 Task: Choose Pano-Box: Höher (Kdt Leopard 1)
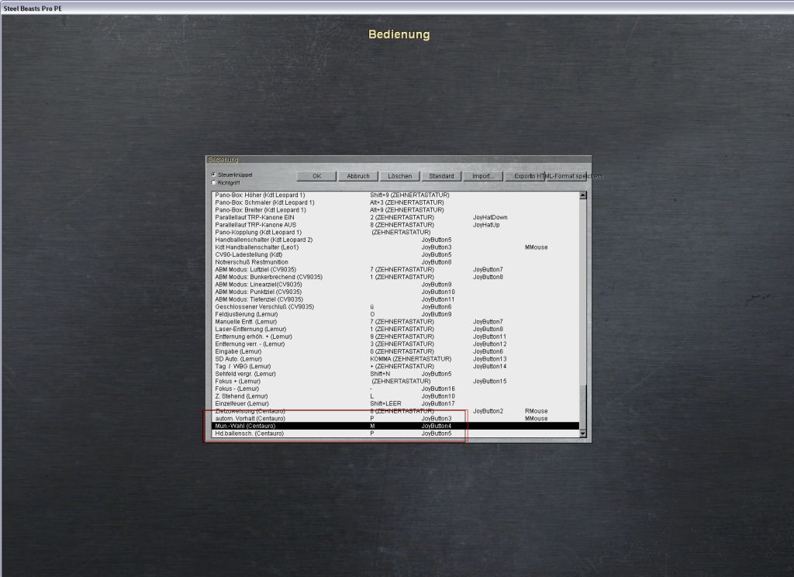260,195
